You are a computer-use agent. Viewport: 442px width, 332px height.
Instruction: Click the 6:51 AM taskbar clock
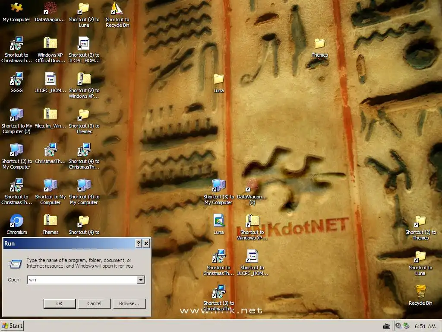click(x=425, y=326)
